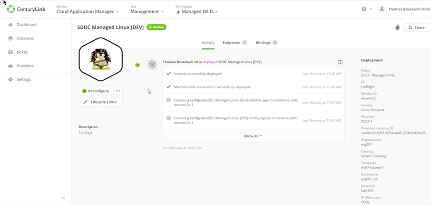This screenshot has height=205, width=431.
Task: Click provider value DCCF-1
Action: click(366, 121)
